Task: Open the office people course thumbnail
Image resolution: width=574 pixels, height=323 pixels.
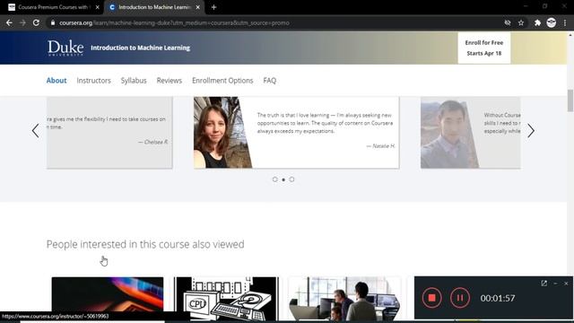Action: pyautogui.click(x=344, y=299)
